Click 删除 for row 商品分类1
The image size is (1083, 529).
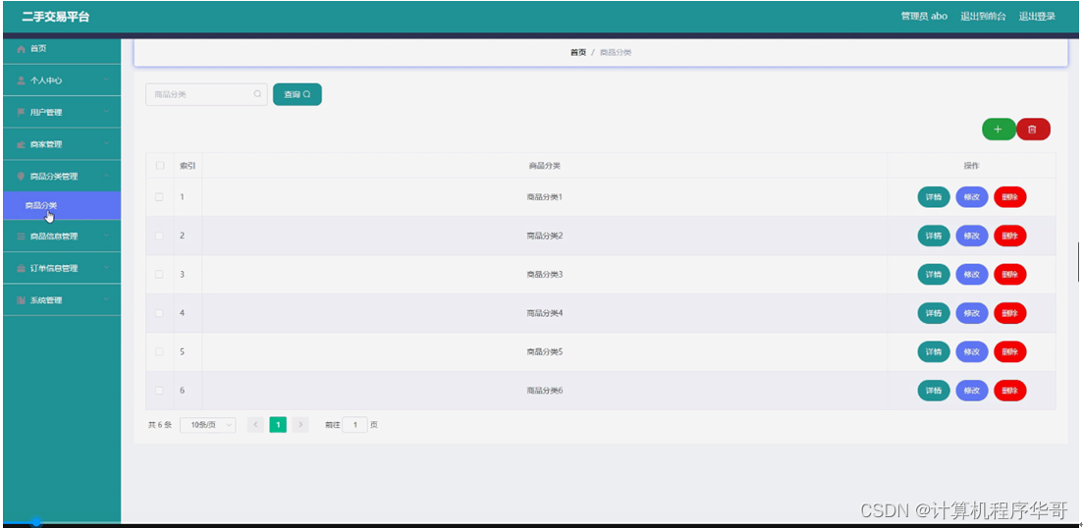1009,197
